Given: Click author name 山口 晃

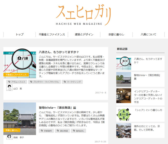Looking at the screenshot, I should [x=18, y=89].
